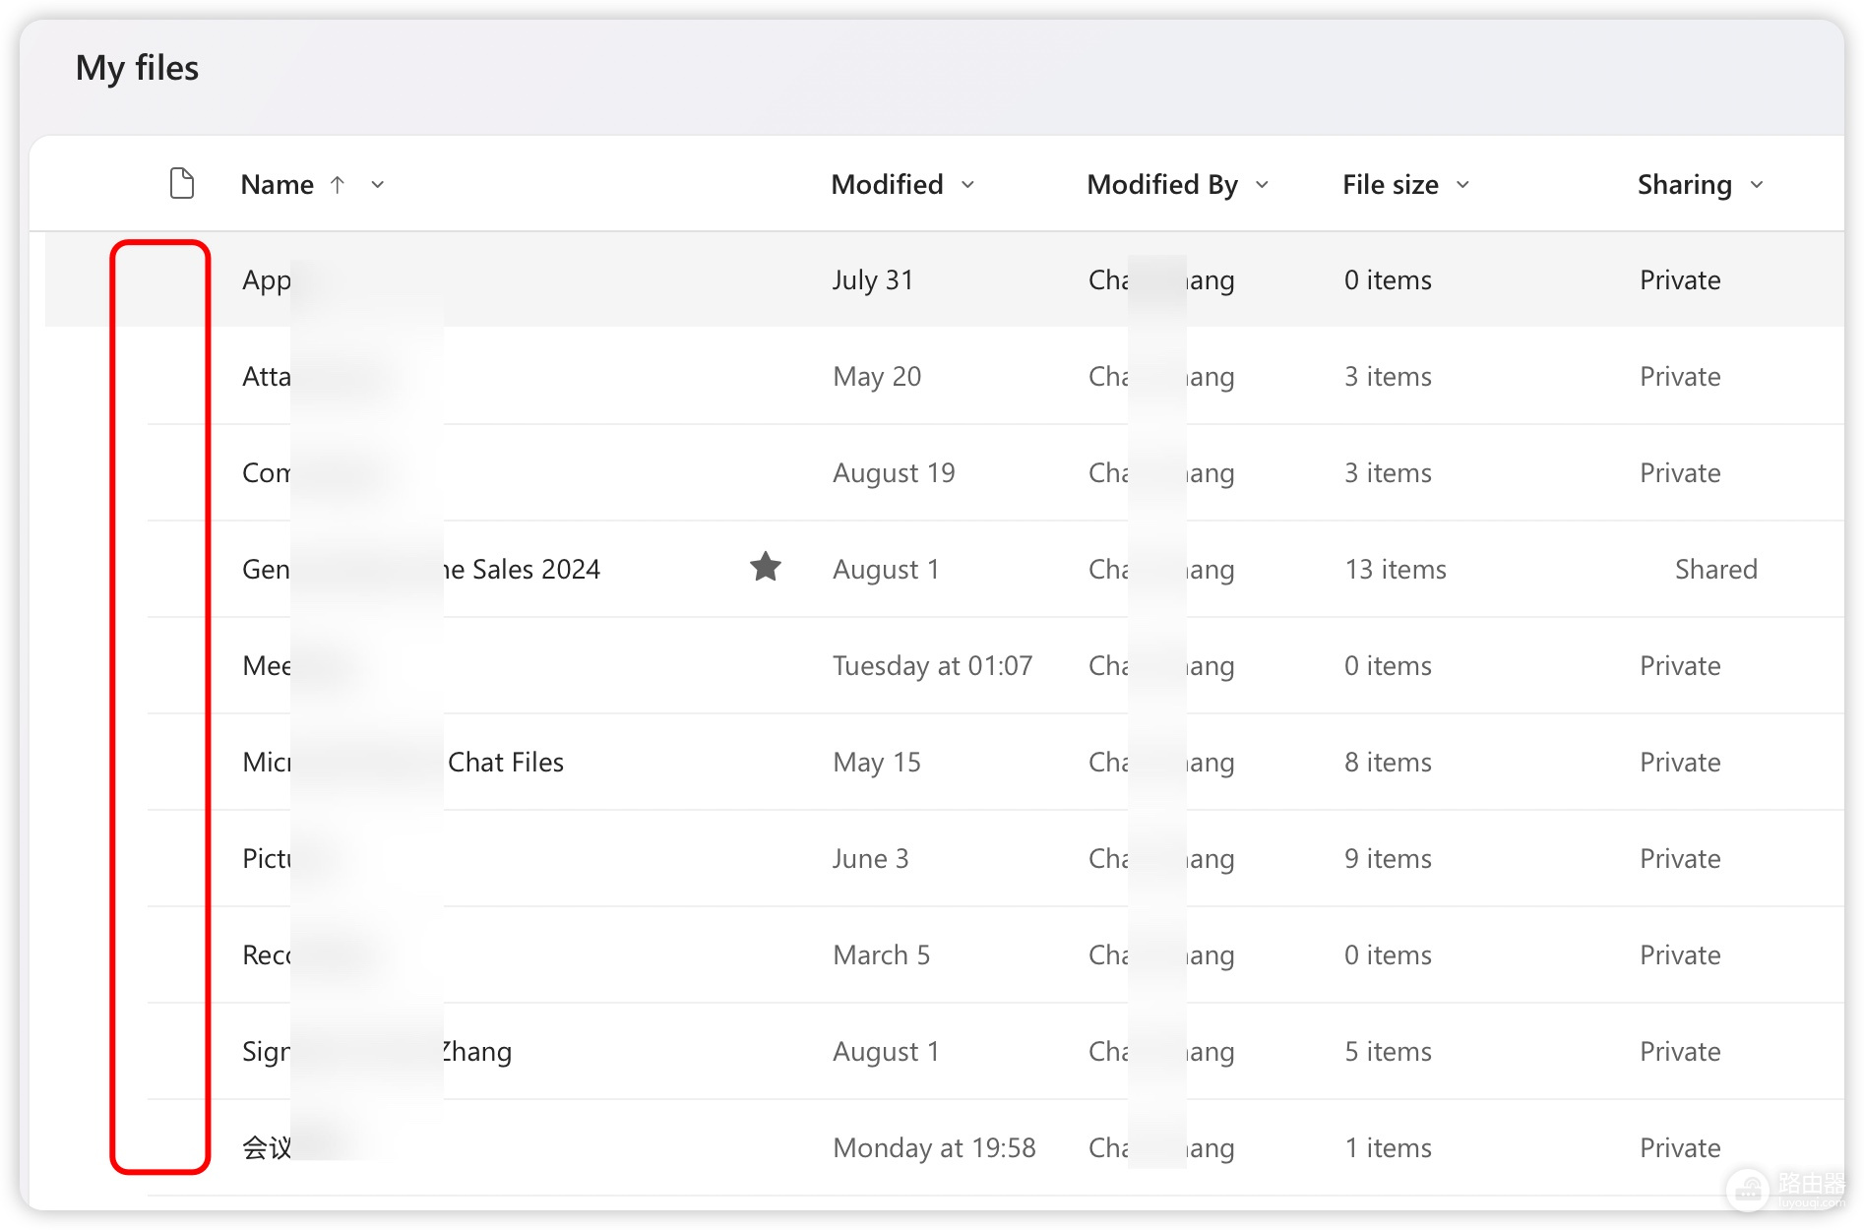Click "Private" on the June 3 row
The image size is (1864, 1230).
click(x=1680, y=859)
